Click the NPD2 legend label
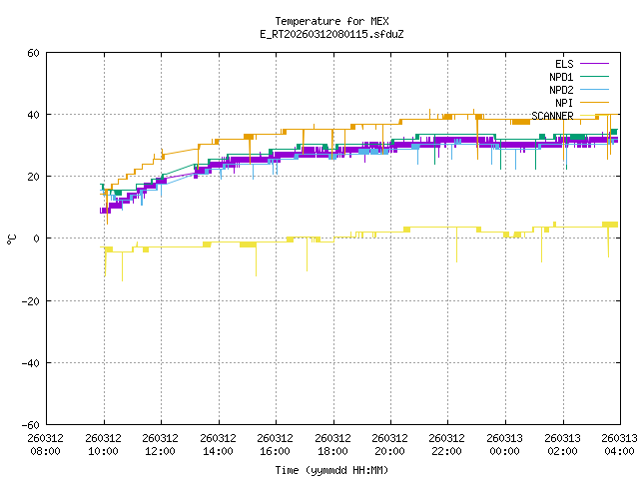This screenshot has height=479, width=639. (x=561, y=90)
